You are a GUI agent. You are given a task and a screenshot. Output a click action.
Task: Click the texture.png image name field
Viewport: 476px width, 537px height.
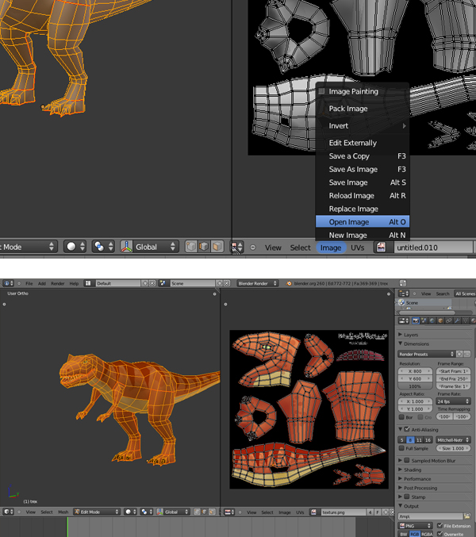pyautogui.click(x=343, y=512)
